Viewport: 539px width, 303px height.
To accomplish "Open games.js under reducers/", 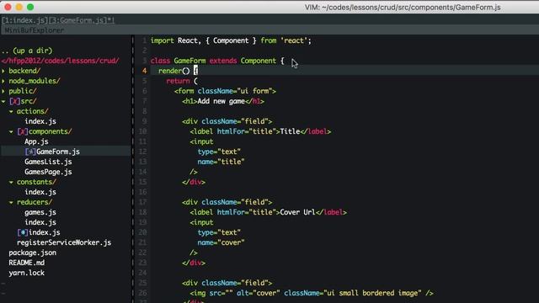I will coord(40,212).
